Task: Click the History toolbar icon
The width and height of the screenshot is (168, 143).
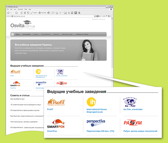Action: [49, 13]
